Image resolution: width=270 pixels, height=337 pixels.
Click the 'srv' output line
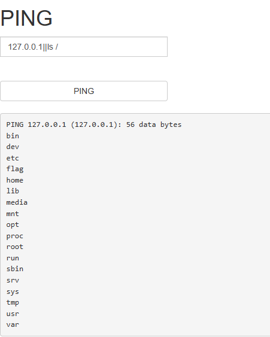point(13,280)
